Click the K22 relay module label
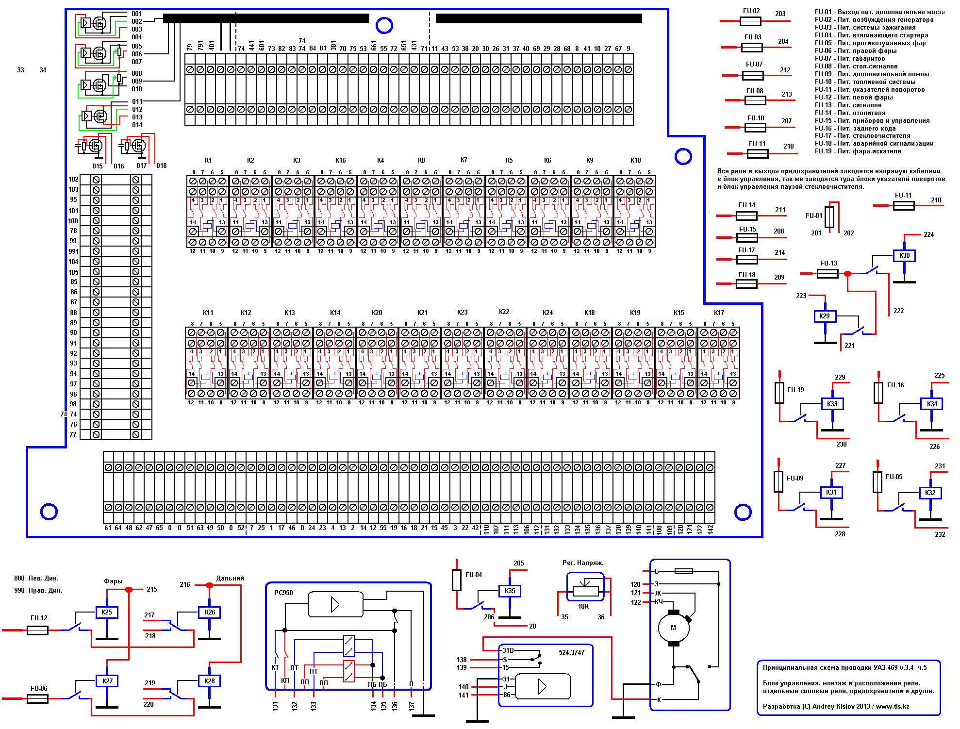 504,312
